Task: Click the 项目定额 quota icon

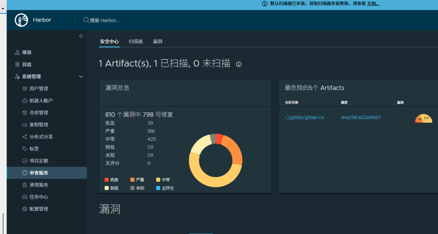Action: pos(25,161)
